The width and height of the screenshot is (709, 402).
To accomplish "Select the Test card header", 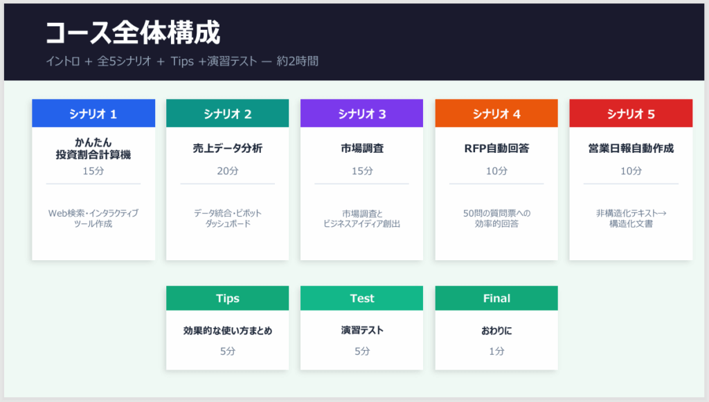I will [361, 298].
